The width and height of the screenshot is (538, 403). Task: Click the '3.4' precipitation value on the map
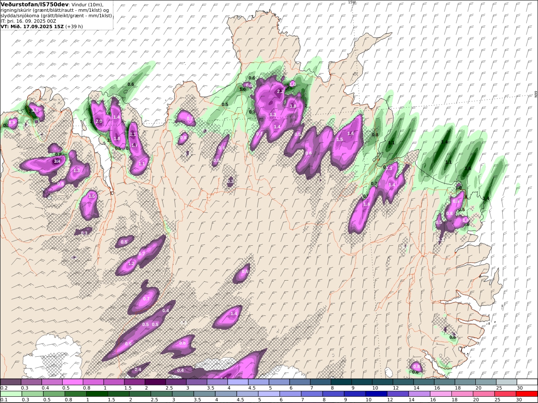pos(58,161)
